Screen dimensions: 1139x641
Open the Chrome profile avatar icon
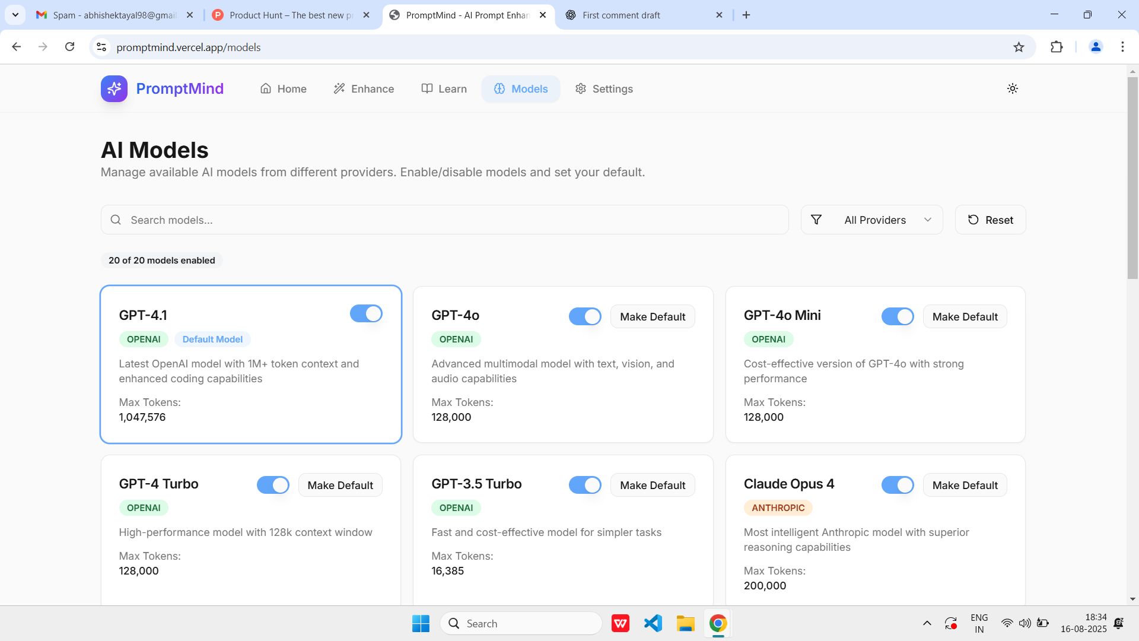pos(1096,47)
